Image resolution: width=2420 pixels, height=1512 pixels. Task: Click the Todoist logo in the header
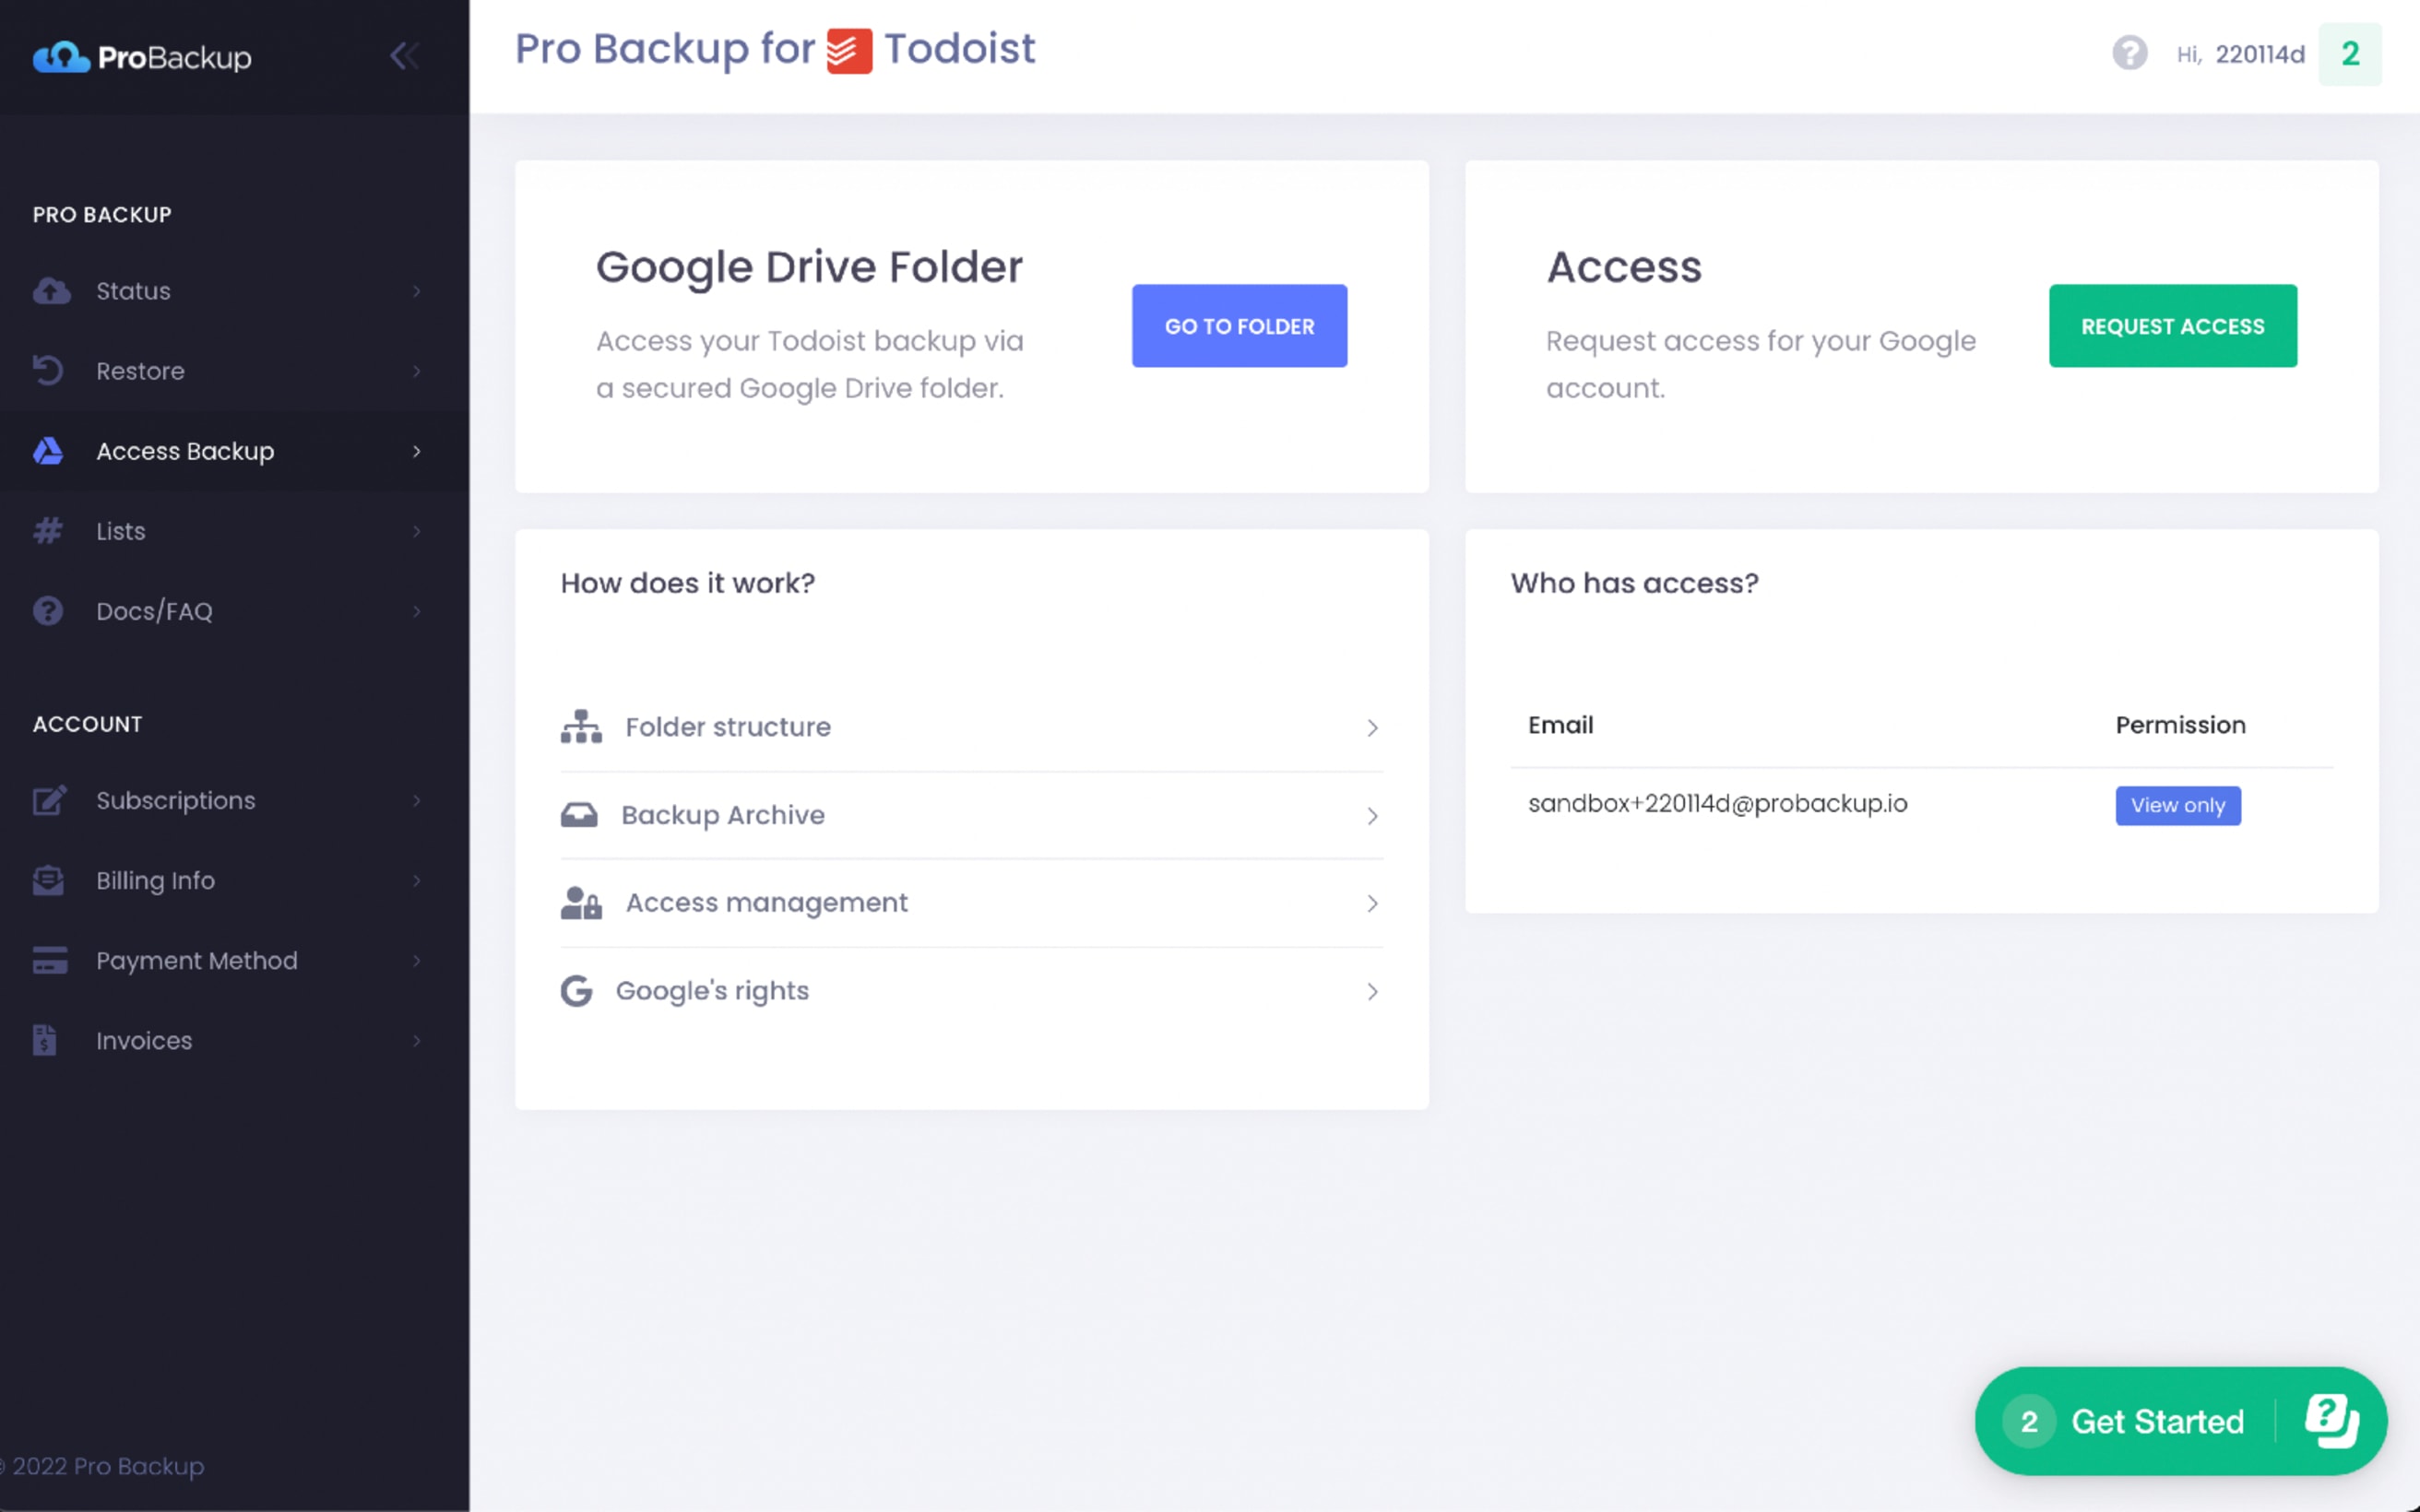click(849, 49)
